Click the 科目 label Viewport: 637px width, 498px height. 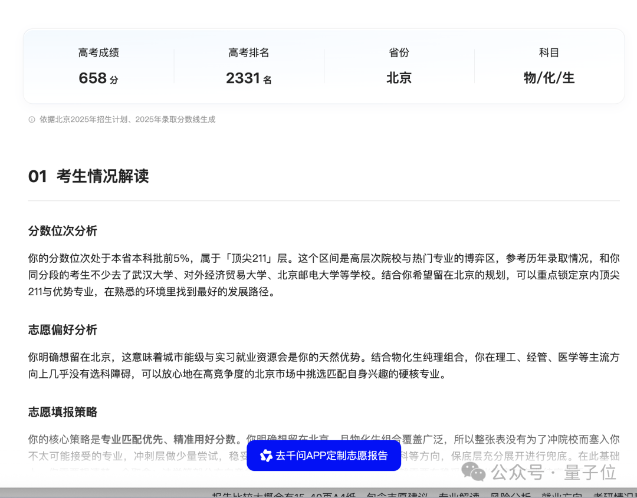click(x=549, y=53)
